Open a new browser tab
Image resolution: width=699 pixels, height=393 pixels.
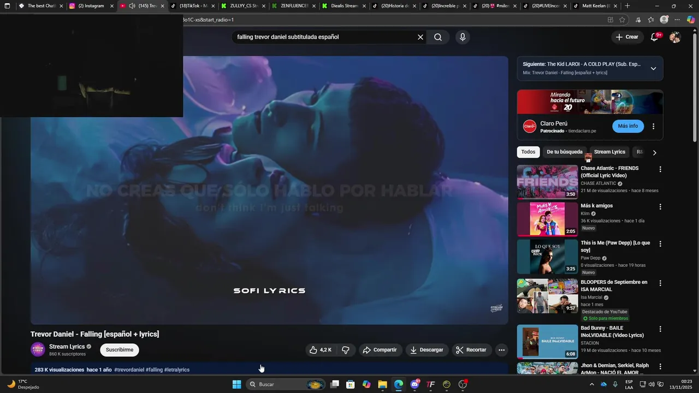(x=627, y=6)
